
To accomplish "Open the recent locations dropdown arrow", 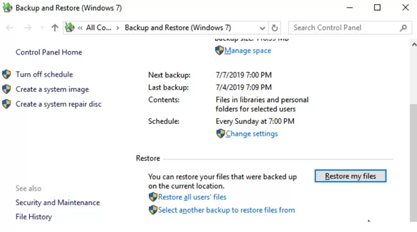I will 42,28.
